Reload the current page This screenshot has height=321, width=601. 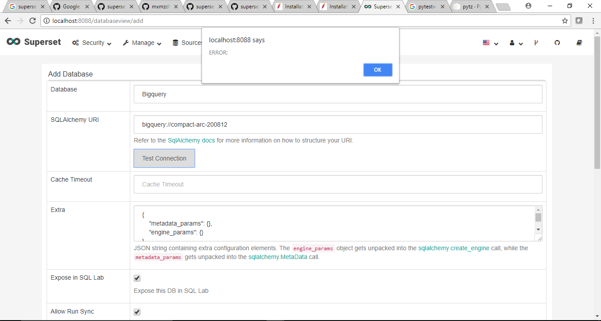point(33,21)
